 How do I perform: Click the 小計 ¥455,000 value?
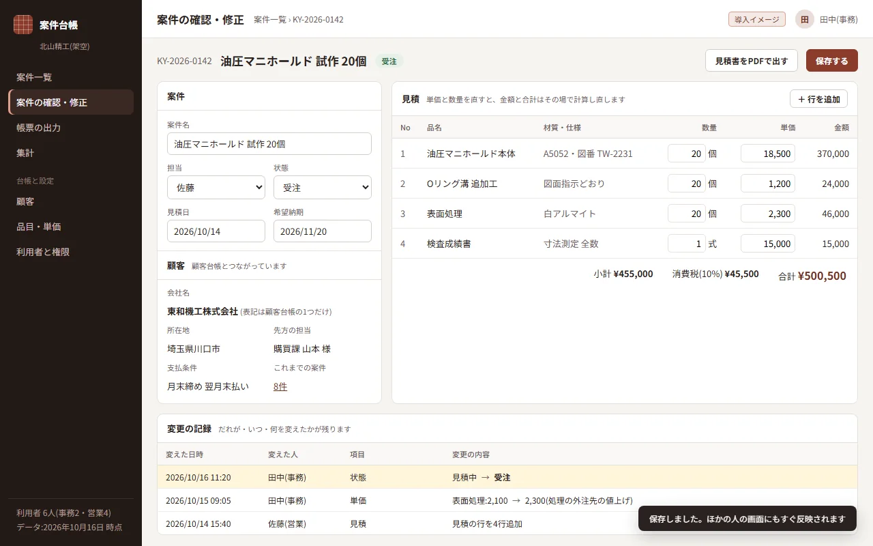point(633,274)
